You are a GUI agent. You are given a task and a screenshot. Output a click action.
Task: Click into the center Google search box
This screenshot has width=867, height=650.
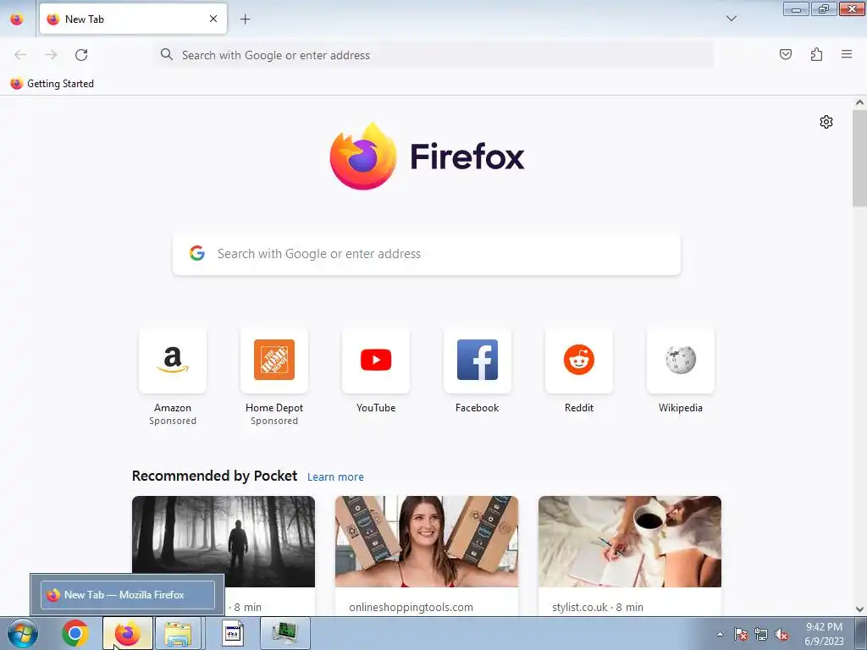click(427, 254)
